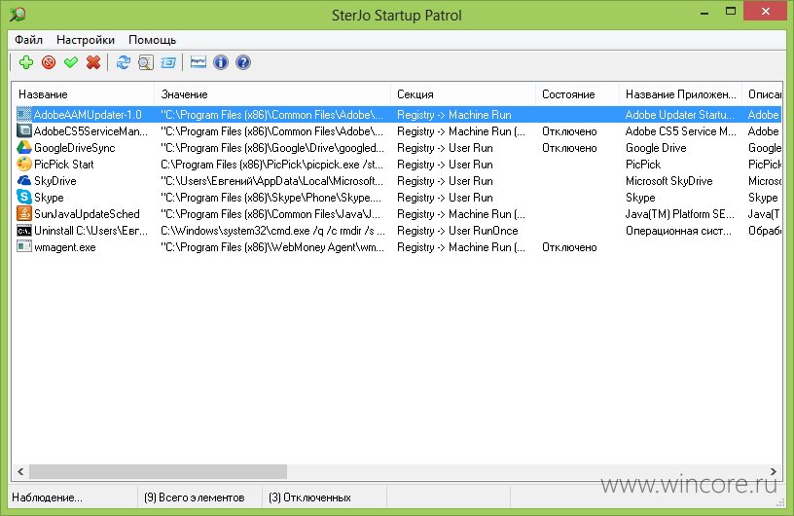
Task: Select the PicPick Start entry name
Action: pyautogui.click(x=64, y=165)
